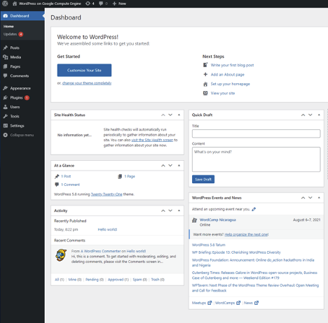Open the Settings menu label

(x=17, y=126)
